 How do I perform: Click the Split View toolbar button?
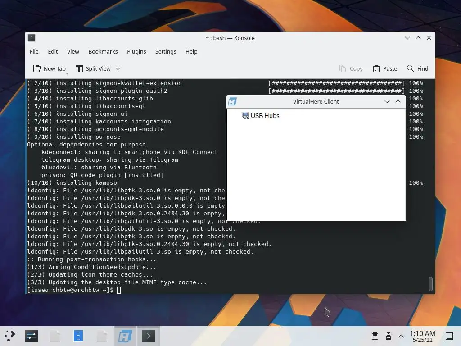[x=93, y=68]
